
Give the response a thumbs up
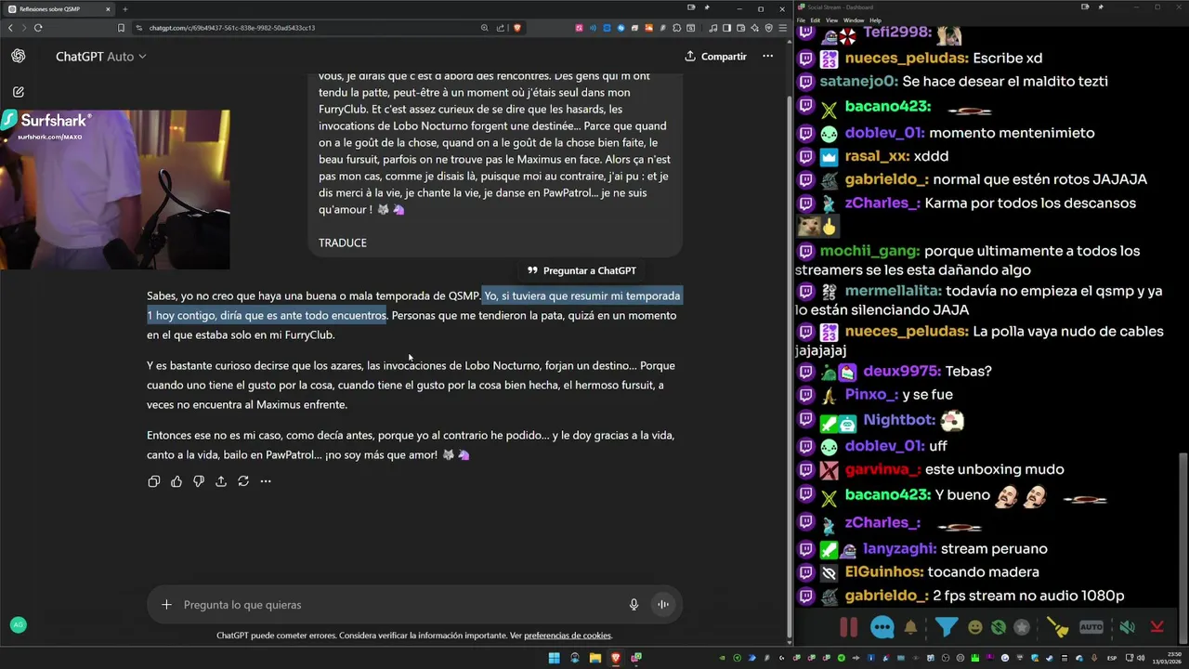coord(176,481)
